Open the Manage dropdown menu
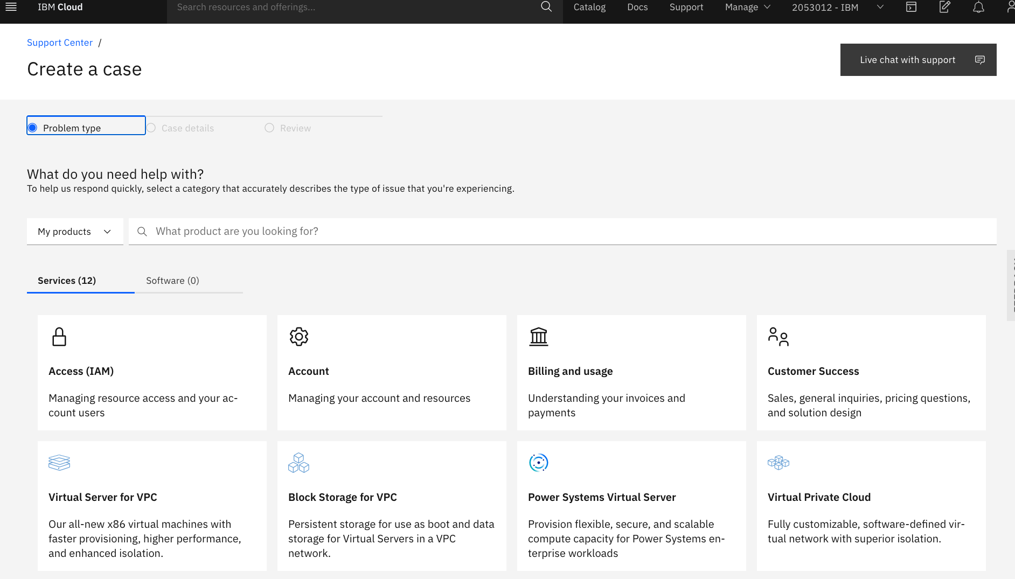 tap(748, 7)
